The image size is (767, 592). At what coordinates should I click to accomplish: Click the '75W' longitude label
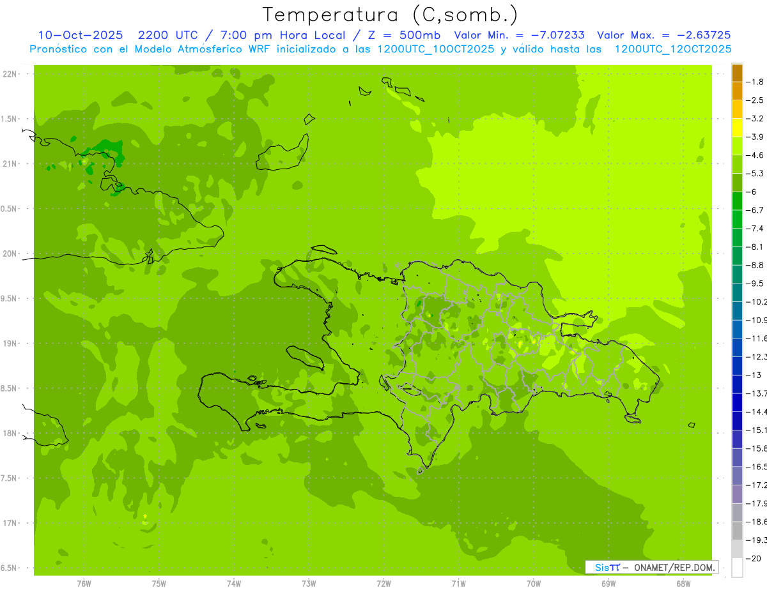click(x=159, y=583)
